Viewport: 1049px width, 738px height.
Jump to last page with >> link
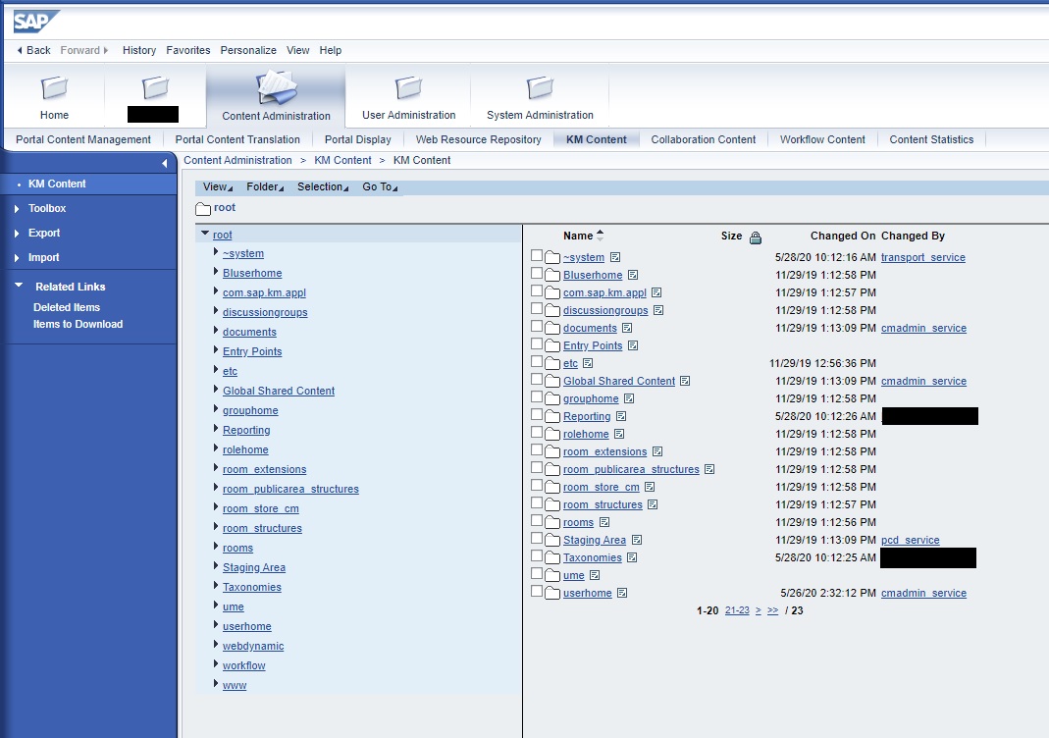[x=772, y=610]
